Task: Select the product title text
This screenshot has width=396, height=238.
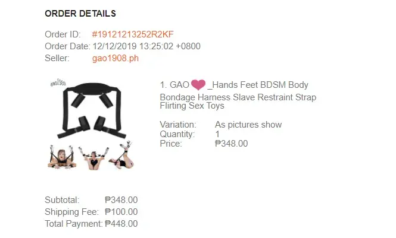Action: [238, 96]
